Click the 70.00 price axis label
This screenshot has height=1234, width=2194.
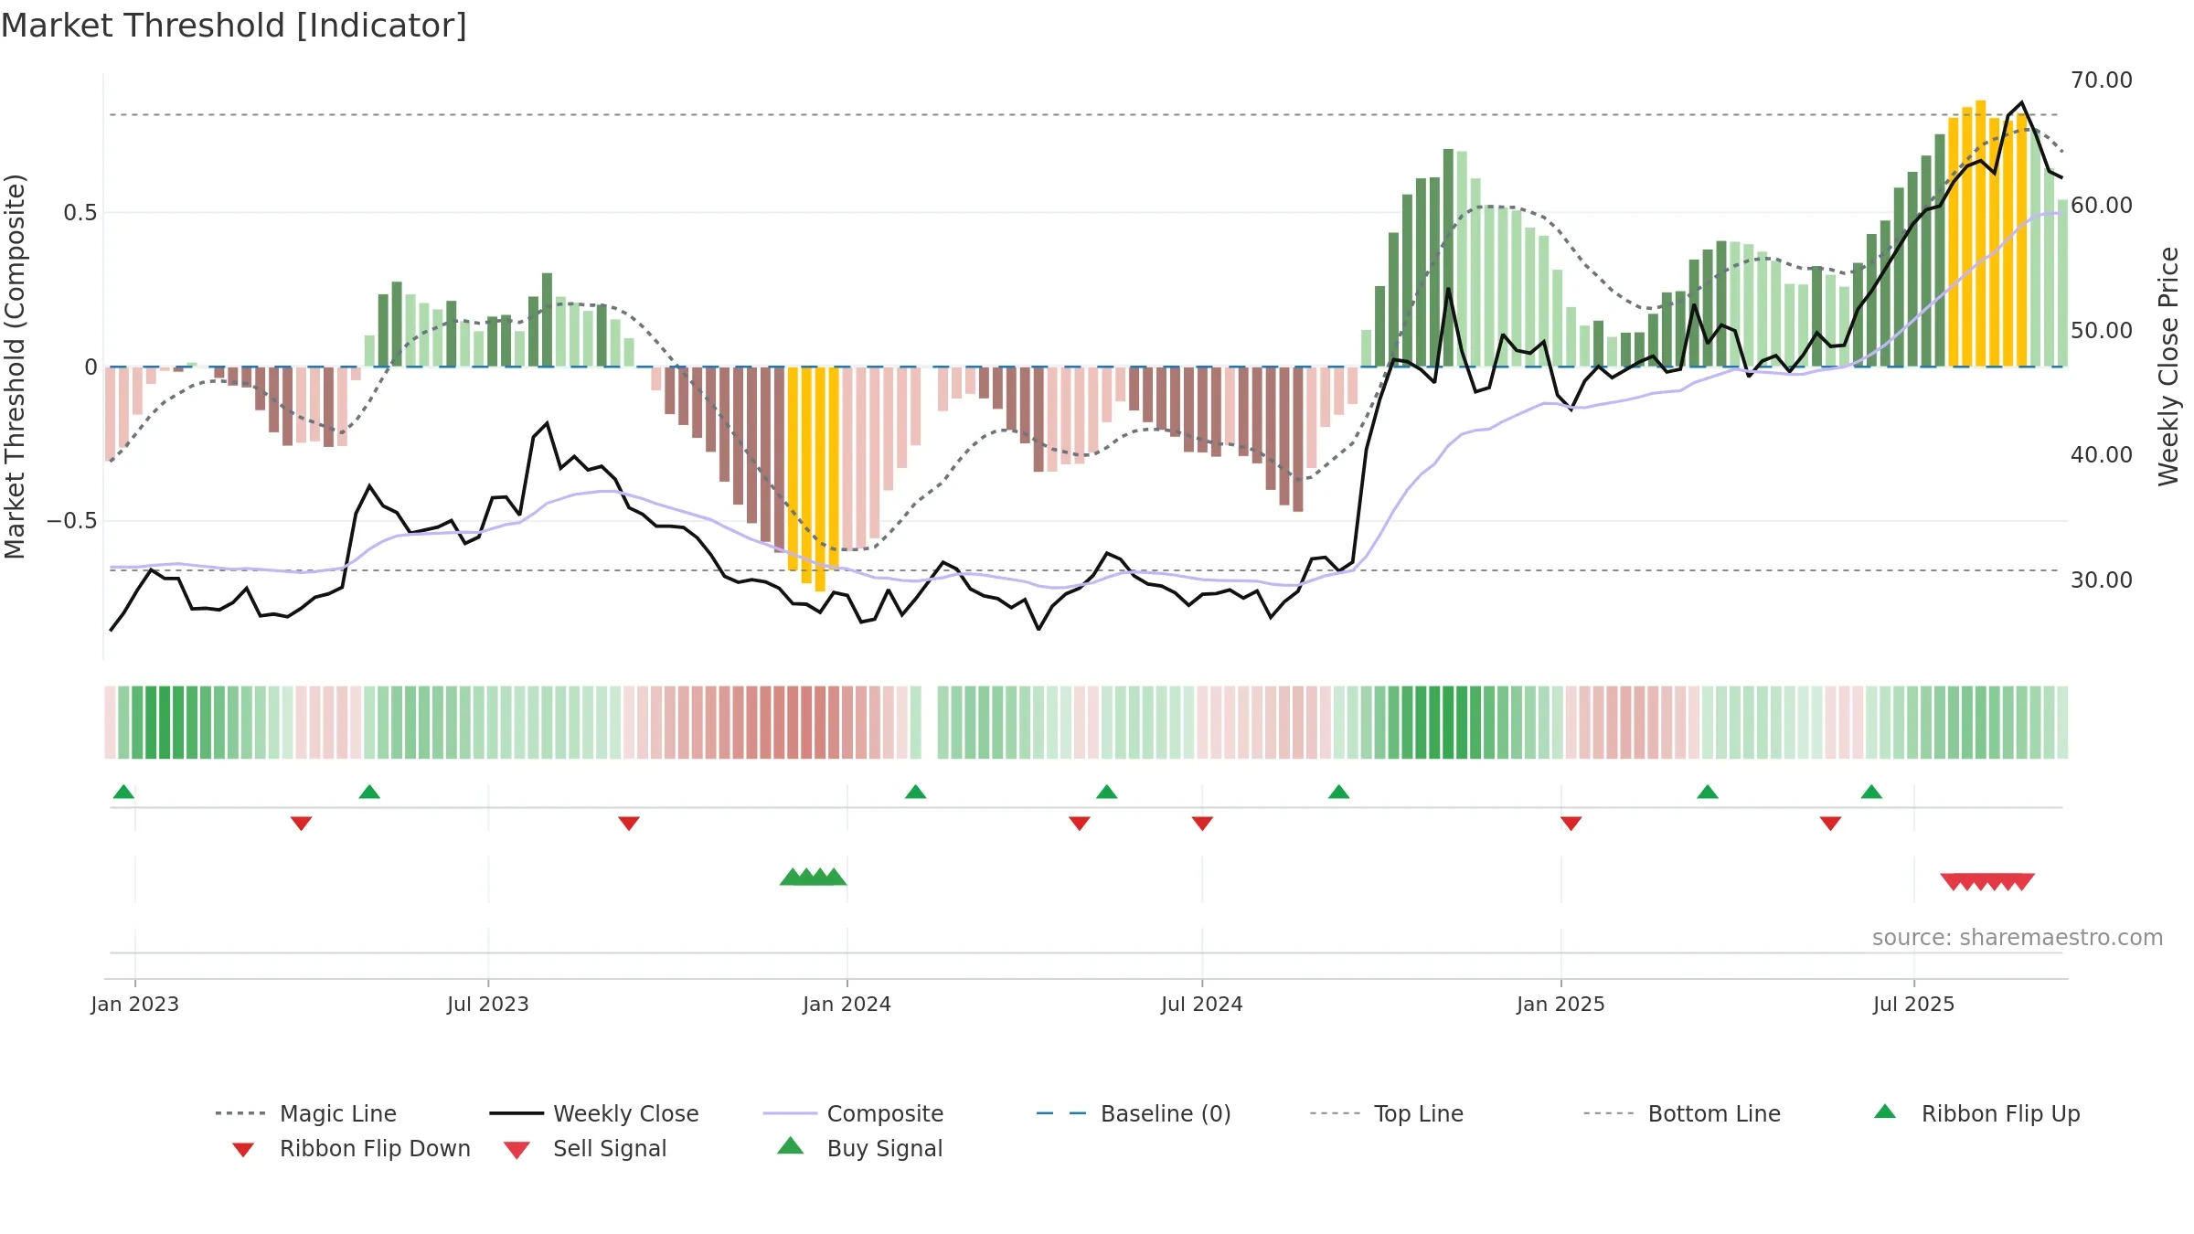click(2101, 80)
